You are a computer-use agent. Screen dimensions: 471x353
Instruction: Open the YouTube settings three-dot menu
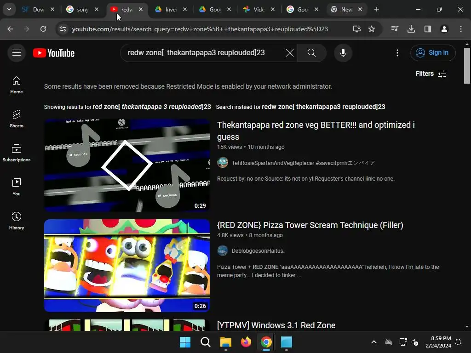(x=397, y=53)
